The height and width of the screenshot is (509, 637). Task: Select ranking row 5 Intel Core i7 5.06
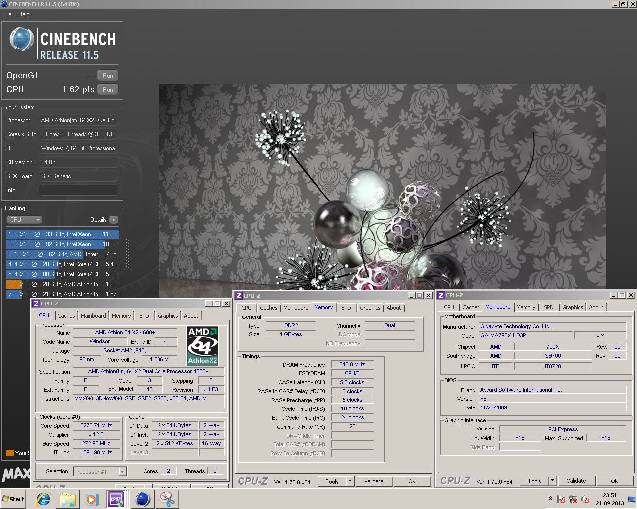pos(62,274)
